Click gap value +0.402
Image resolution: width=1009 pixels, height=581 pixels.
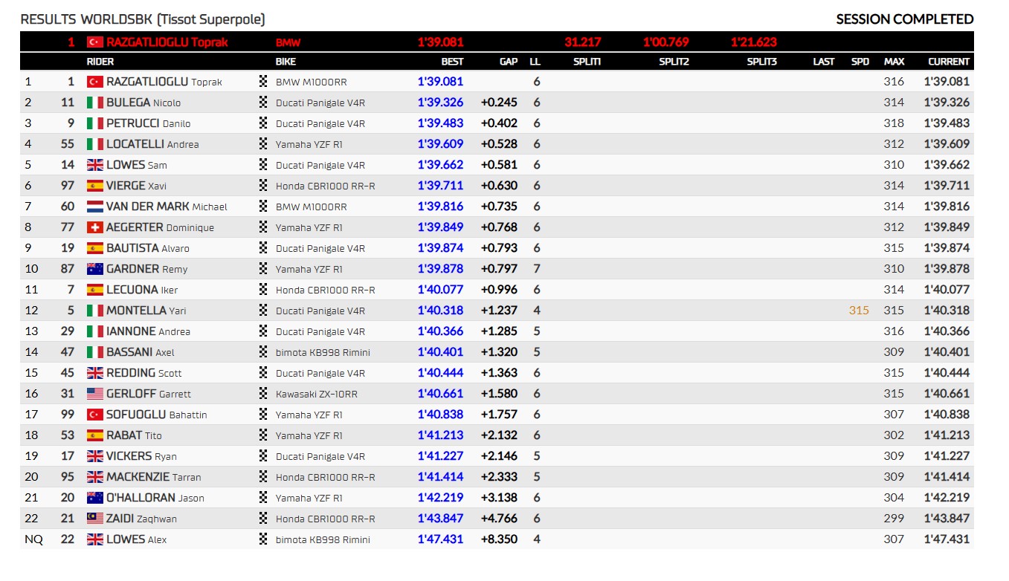pyautogui.click(x=500, y=123)
